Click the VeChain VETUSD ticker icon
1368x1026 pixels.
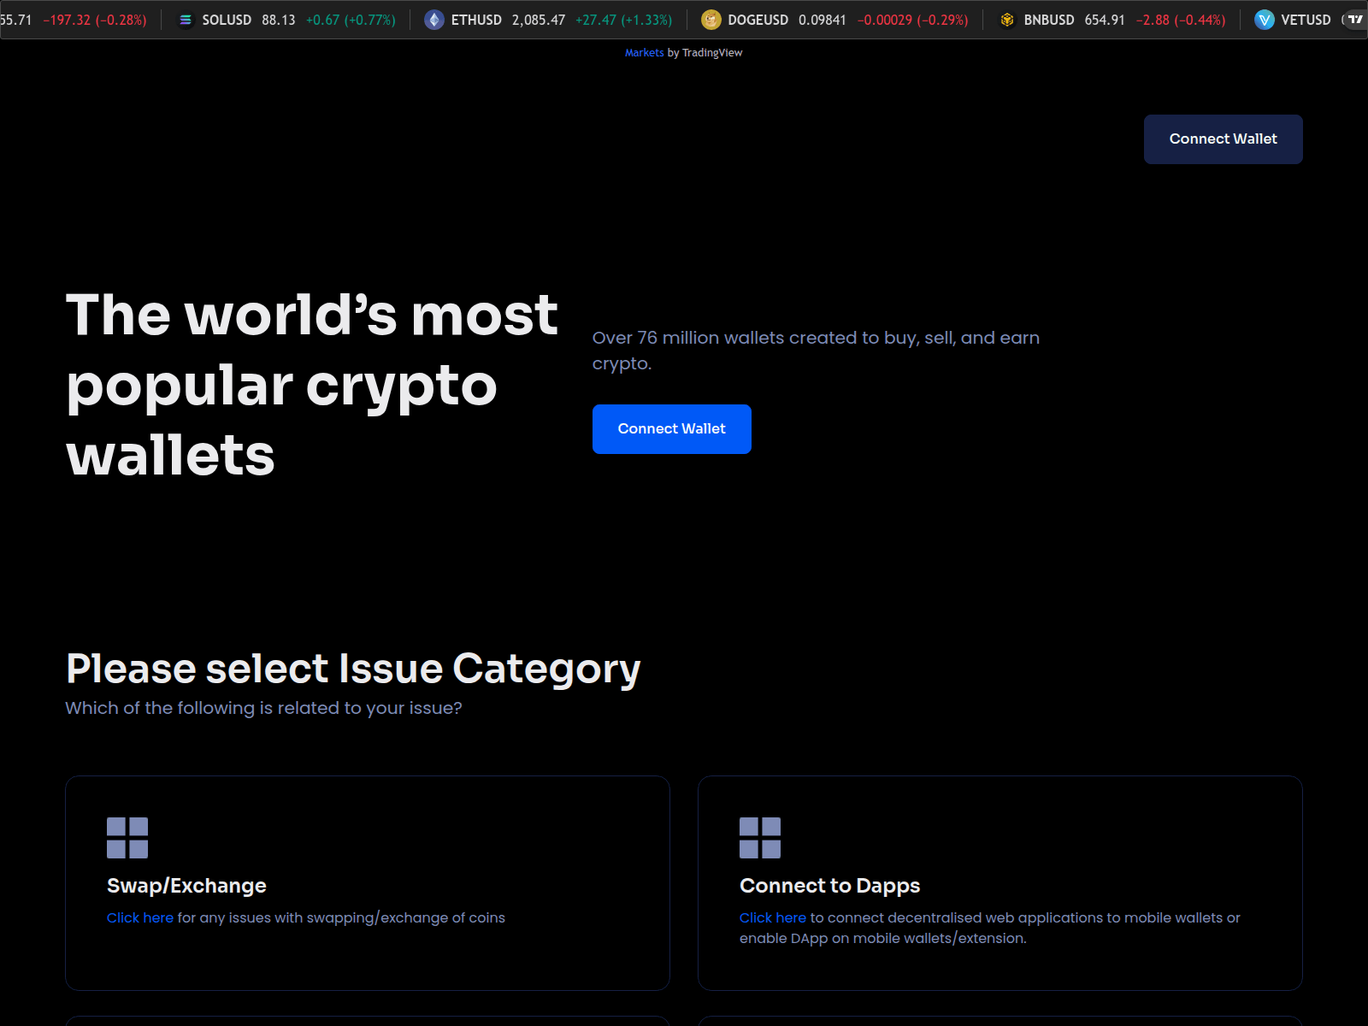1265,20
